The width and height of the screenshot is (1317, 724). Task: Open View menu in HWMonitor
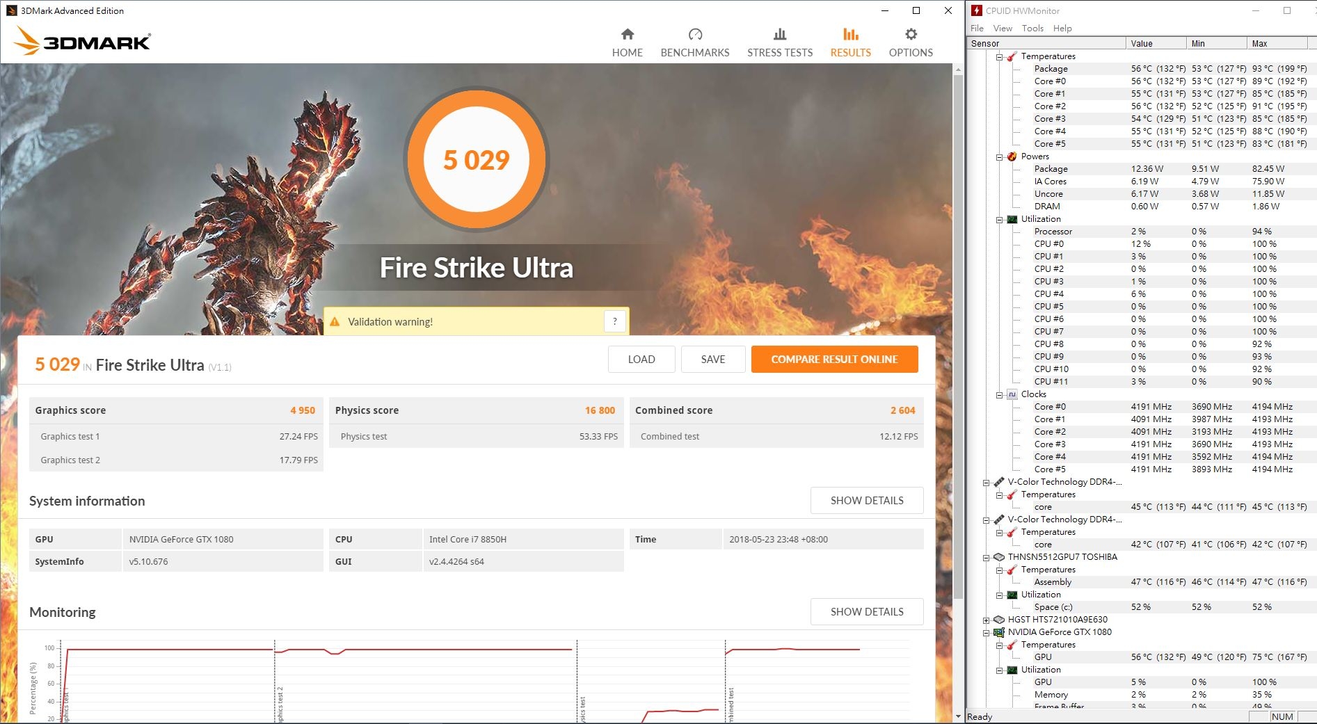coord(1003,28)
